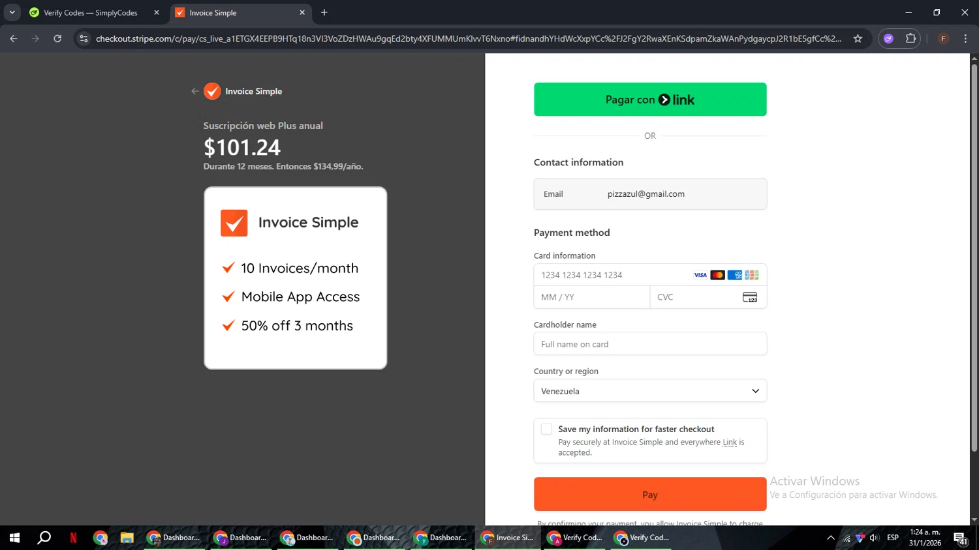This screenshot has width=979, height=550.
Task: Click the JCB card brand icon
Action: (x=751, y=275)
